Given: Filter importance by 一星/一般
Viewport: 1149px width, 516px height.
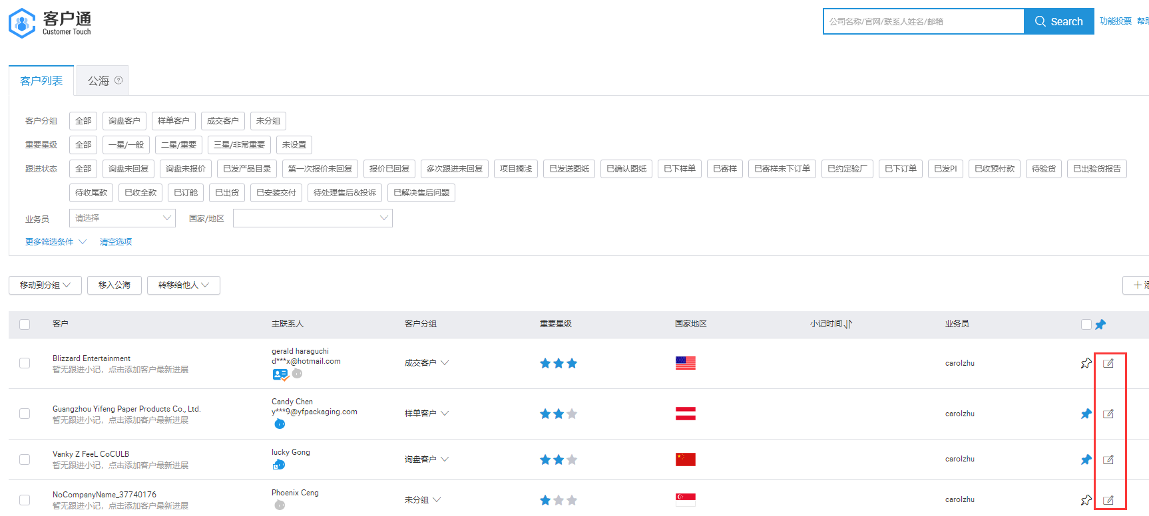Looking at the screenshot, I should click(x=126, y=145).
